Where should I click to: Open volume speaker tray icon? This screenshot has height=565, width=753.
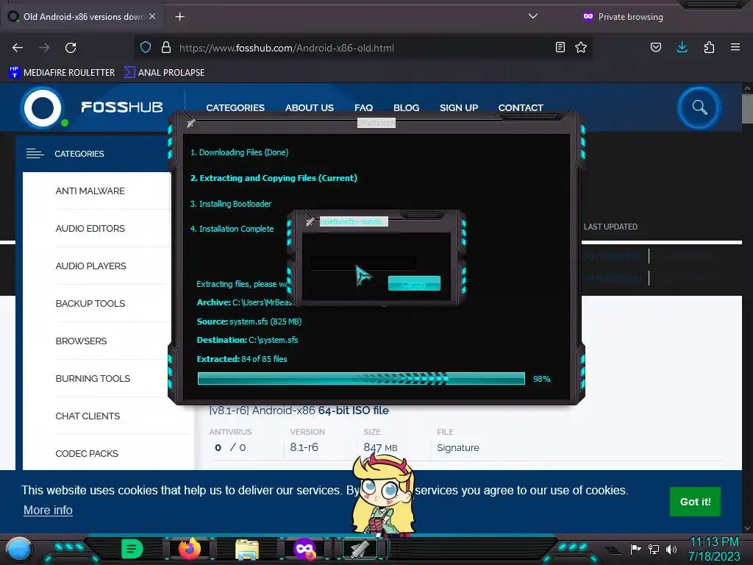671,549
